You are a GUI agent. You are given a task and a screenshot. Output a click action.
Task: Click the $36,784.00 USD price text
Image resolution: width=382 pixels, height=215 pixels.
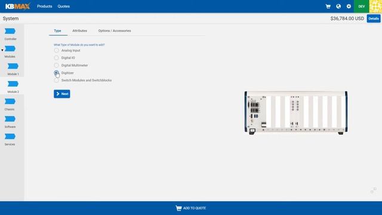click(x=347, y=19)
